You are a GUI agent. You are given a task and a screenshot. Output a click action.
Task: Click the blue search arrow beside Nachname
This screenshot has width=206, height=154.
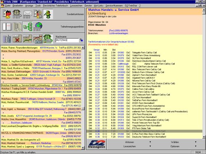click(x=82, y=40)
